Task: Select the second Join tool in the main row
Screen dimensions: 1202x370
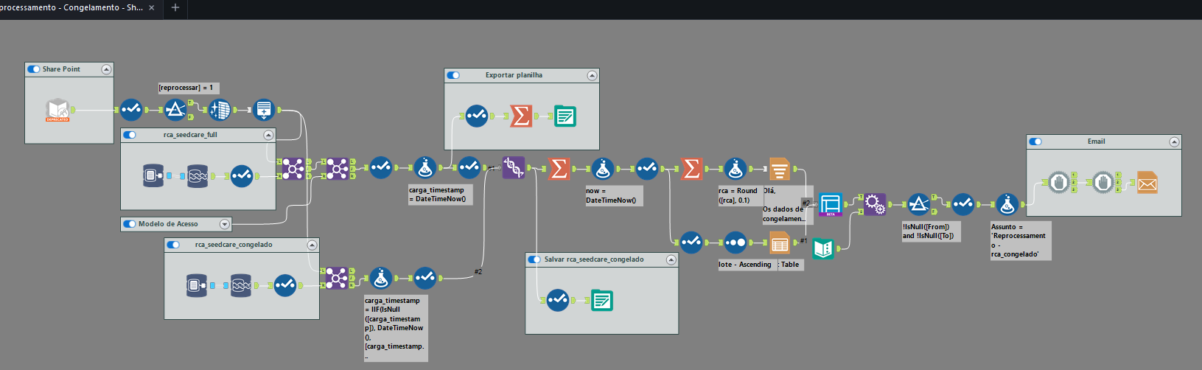Action: 338,168
